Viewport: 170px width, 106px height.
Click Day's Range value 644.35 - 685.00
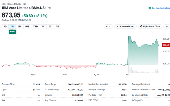(x=75, y=84)
